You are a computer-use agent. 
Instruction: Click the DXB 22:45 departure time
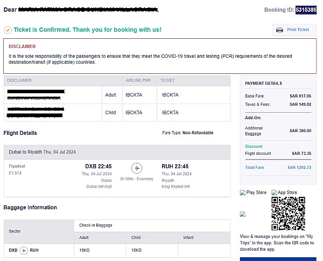[98, 166]
